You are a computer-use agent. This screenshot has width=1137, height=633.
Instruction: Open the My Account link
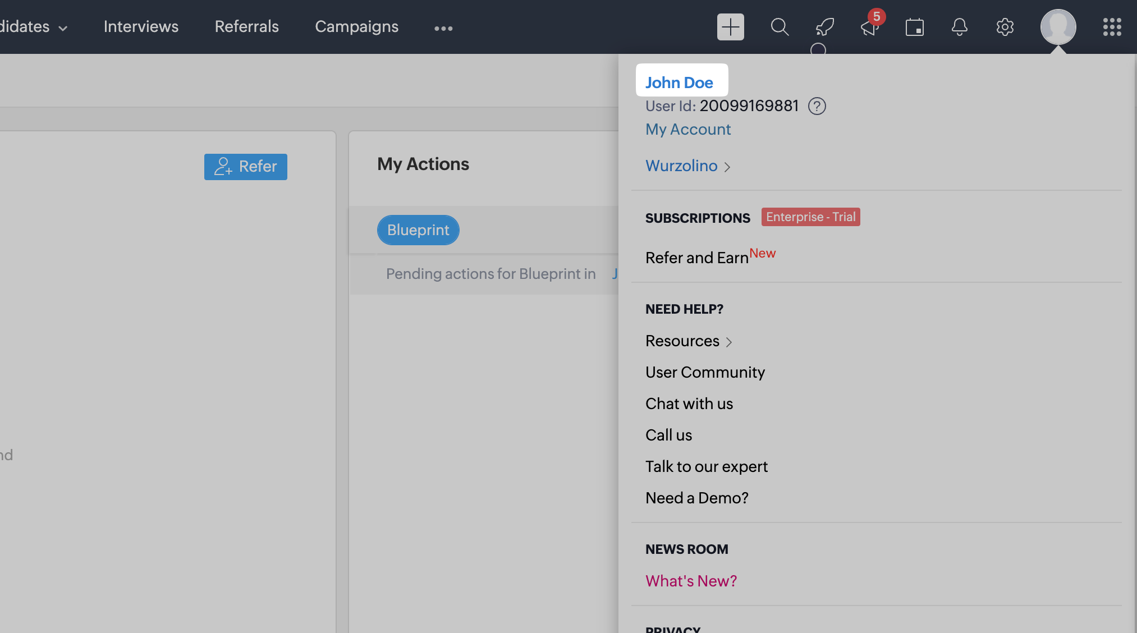coord(687,130)
